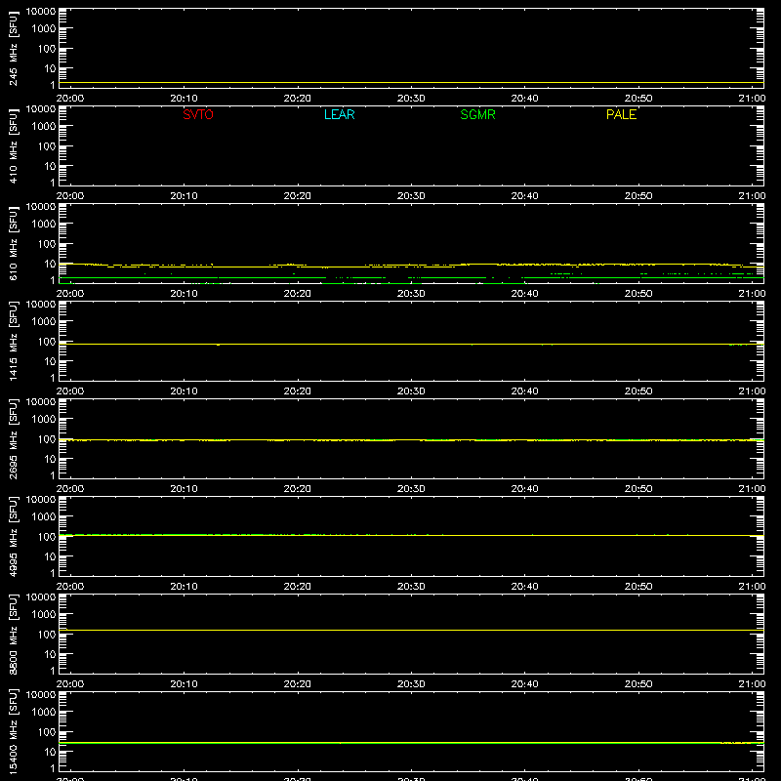Viewport: 781px width, 781px height.
Task: Select the 1415 MHz [SFU] axis title
Action: coord(13,342)
